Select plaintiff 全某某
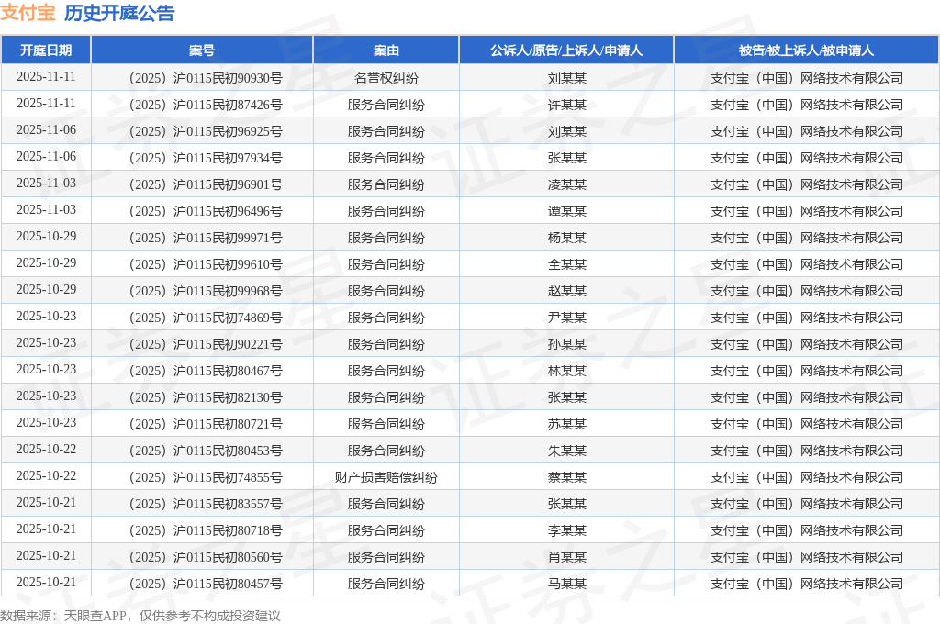The height and width of the screenshot is (624, 940). pyautogui.click(x=567, y=264)
